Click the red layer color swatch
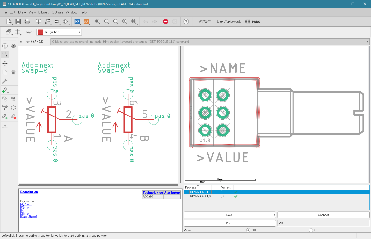 tap(40, 32)
